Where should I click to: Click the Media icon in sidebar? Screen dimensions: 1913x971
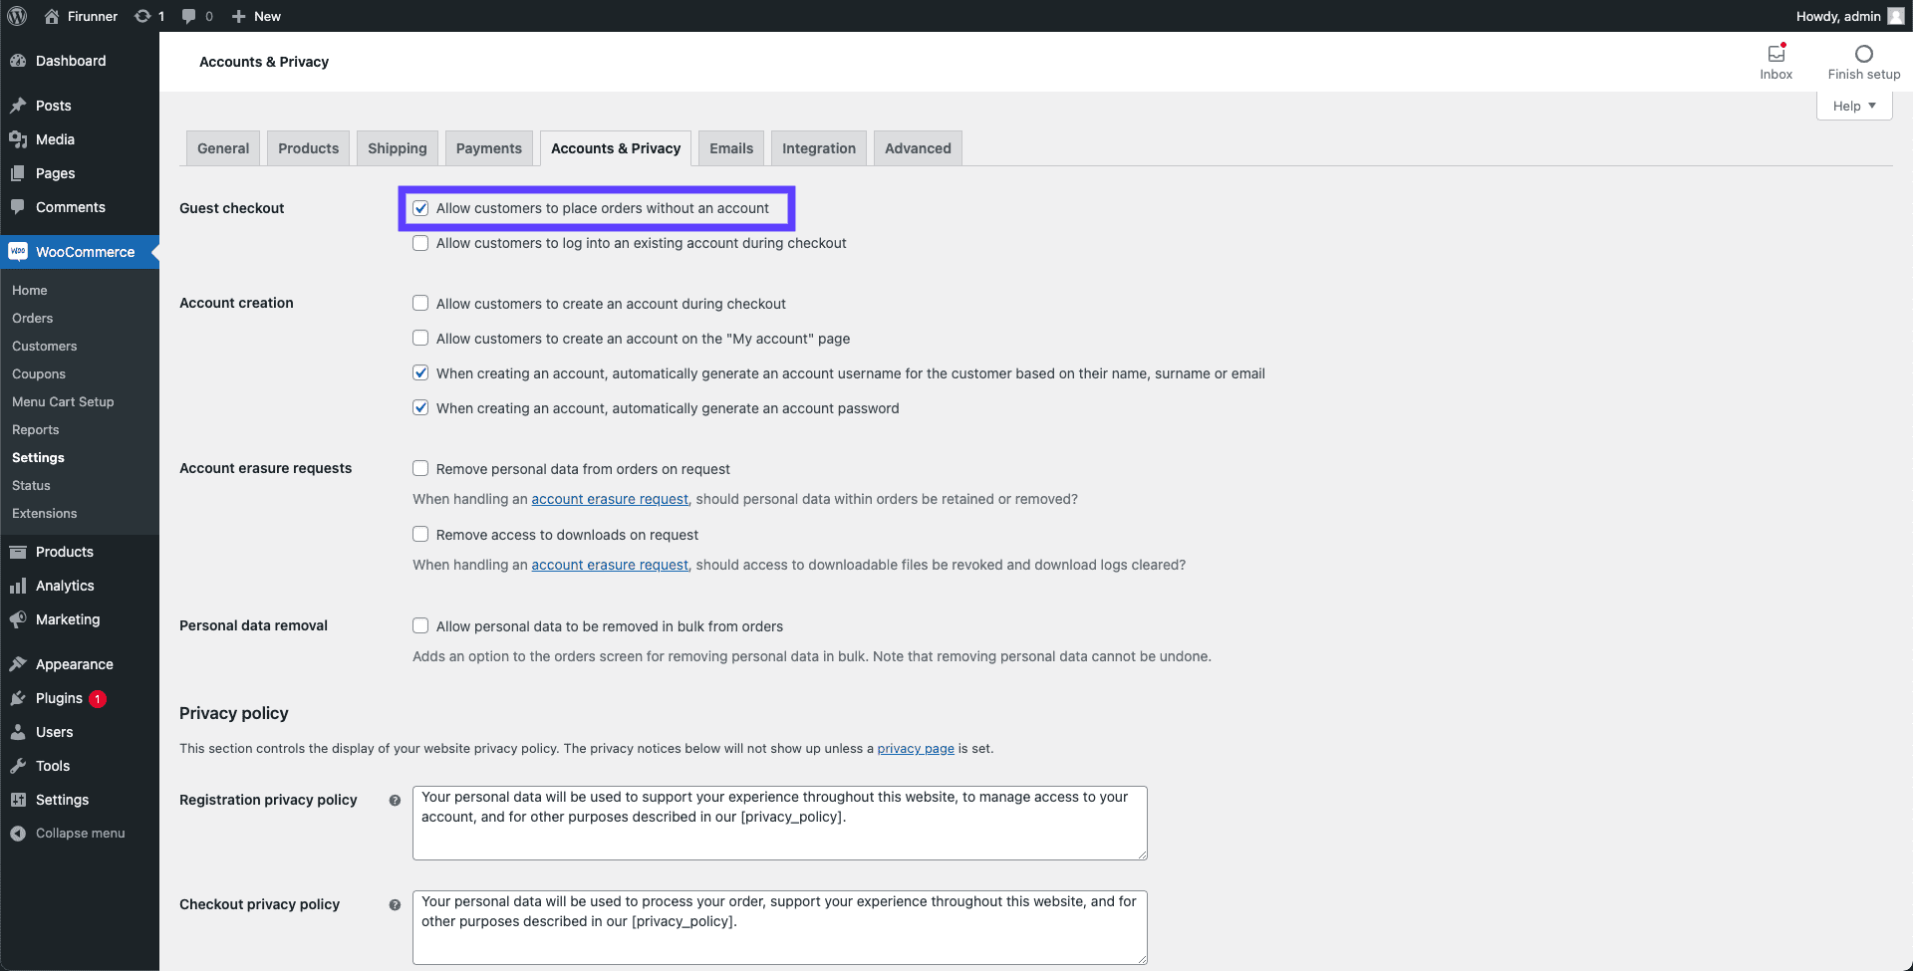coord(18,139)
